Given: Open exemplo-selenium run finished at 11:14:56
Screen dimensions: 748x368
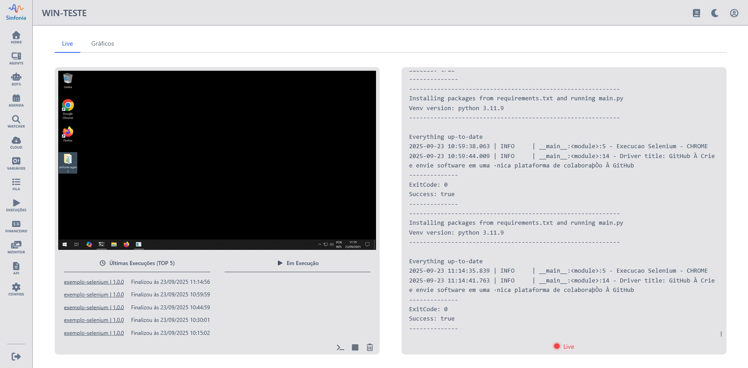Looking at the screenshot, I should coord(94,282).
